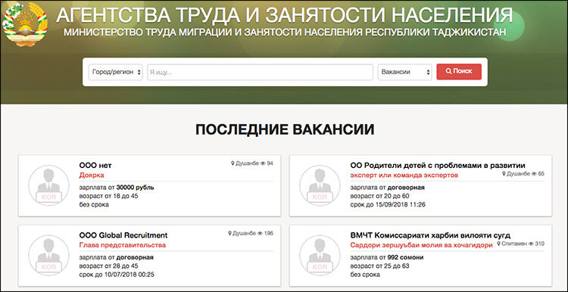Click ministry subtitle МИНИСТЕРСТВО ТРУДА МИГРАЦИИ text
Viewport: 568px width, 292px height.
(284, 33)
